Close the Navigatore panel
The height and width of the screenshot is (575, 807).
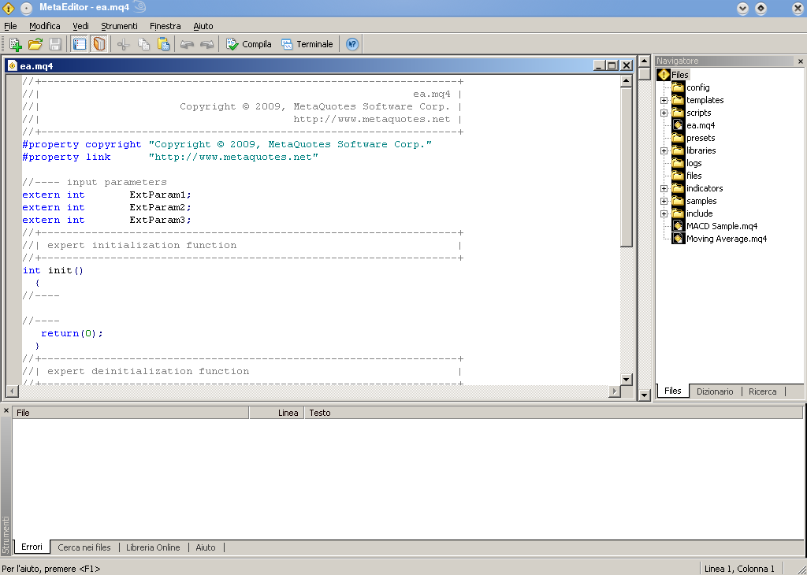pos(801,61)
